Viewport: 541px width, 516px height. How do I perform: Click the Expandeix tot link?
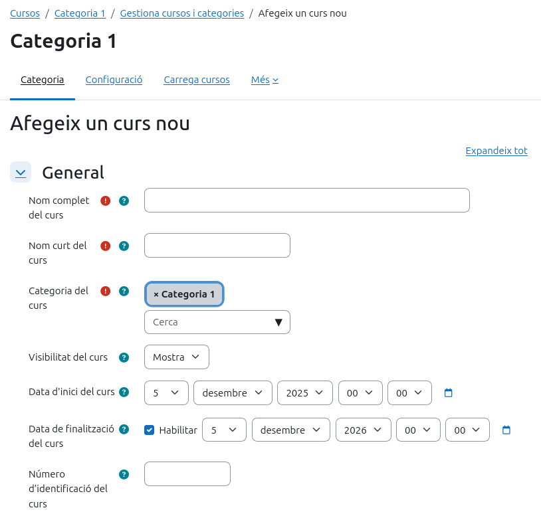tap(496, 151)
